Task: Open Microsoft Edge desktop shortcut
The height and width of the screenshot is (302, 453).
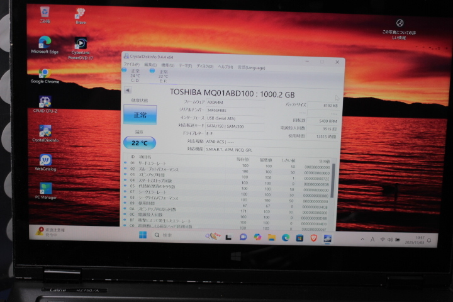Action: click(x=45, y=45)
